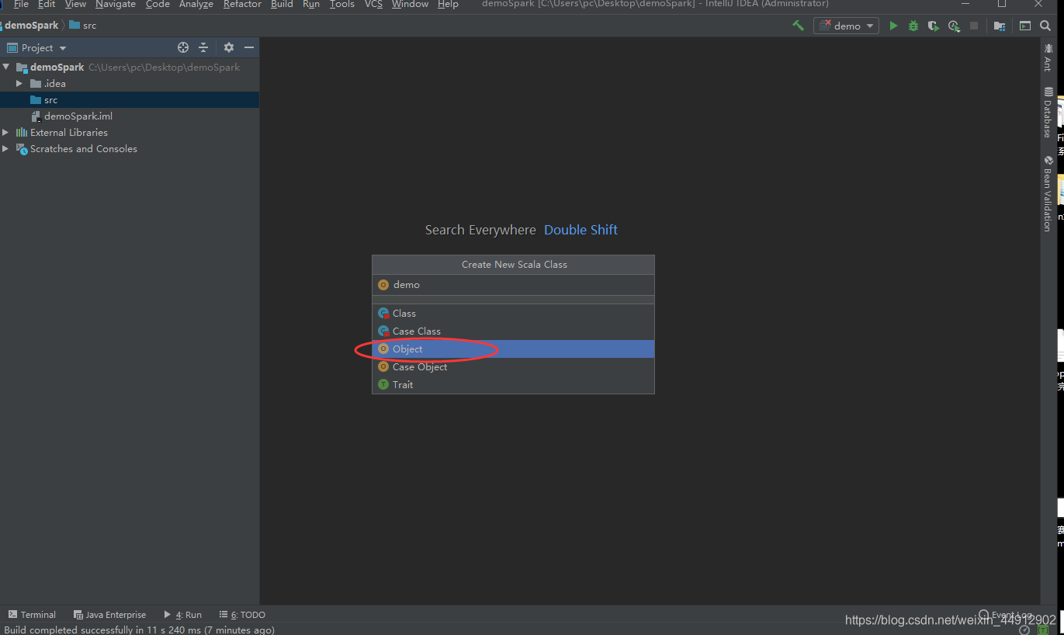Open Search Everywhere magnifier

[x=1045, y=26]
